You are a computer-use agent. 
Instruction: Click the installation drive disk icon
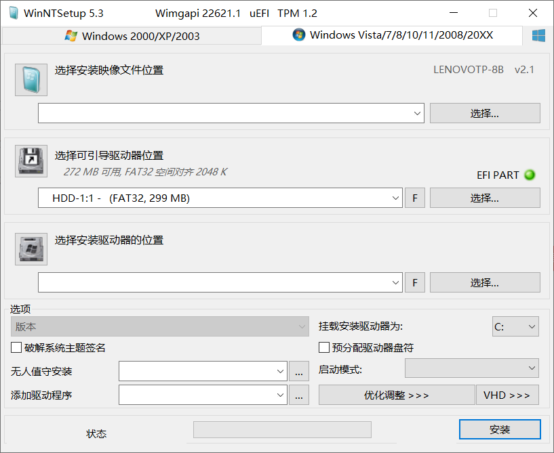pyautogui.click(x=31, y=249)
